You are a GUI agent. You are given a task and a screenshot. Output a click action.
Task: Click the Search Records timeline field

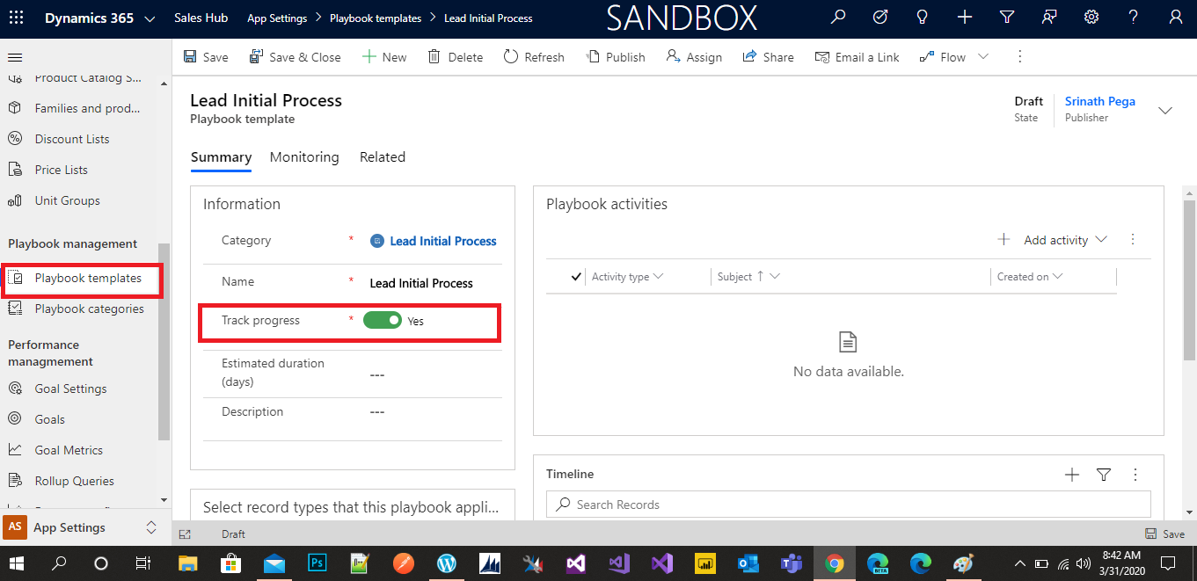[849, 504]
